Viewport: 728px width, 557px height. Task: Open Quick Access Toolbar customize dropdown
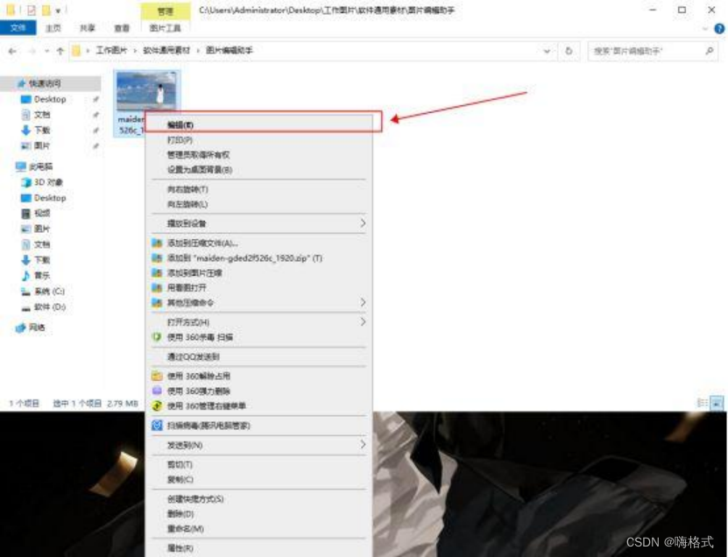pyautogui.click(x=58, y=11)
